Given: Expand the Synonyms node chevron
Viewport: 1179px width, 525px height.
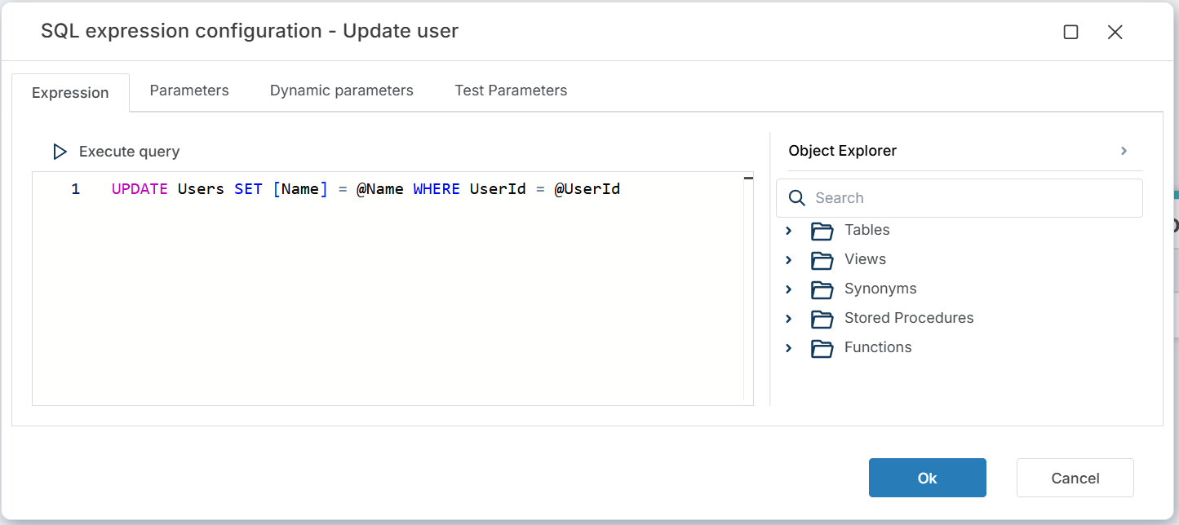Looking at the screenshot, I should (x=788, y=289).
